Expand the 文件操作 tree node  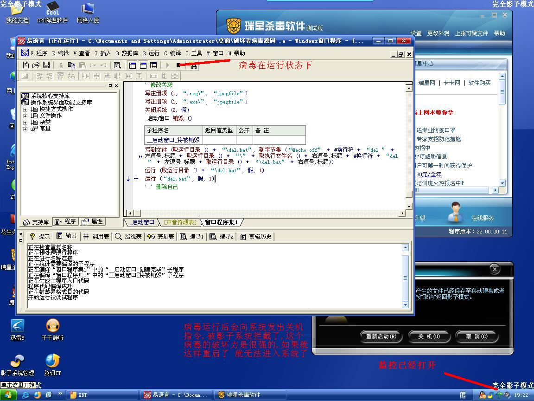[x=25, y=116]
